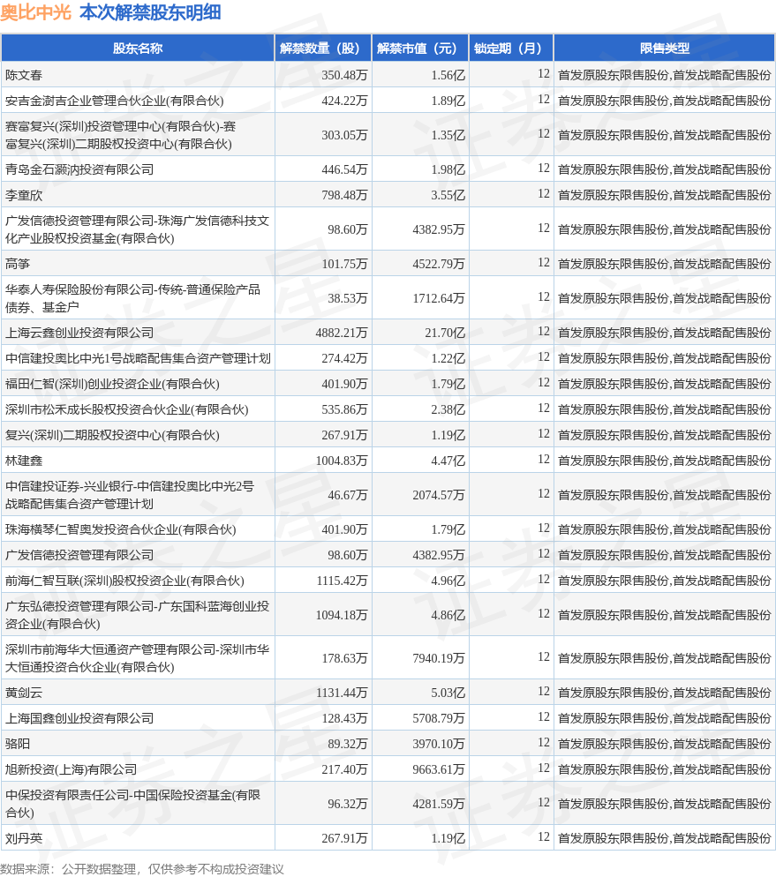Select the 424.22万 quantity value
Viewport: 776px width, 877px height.
click(344, 101)
